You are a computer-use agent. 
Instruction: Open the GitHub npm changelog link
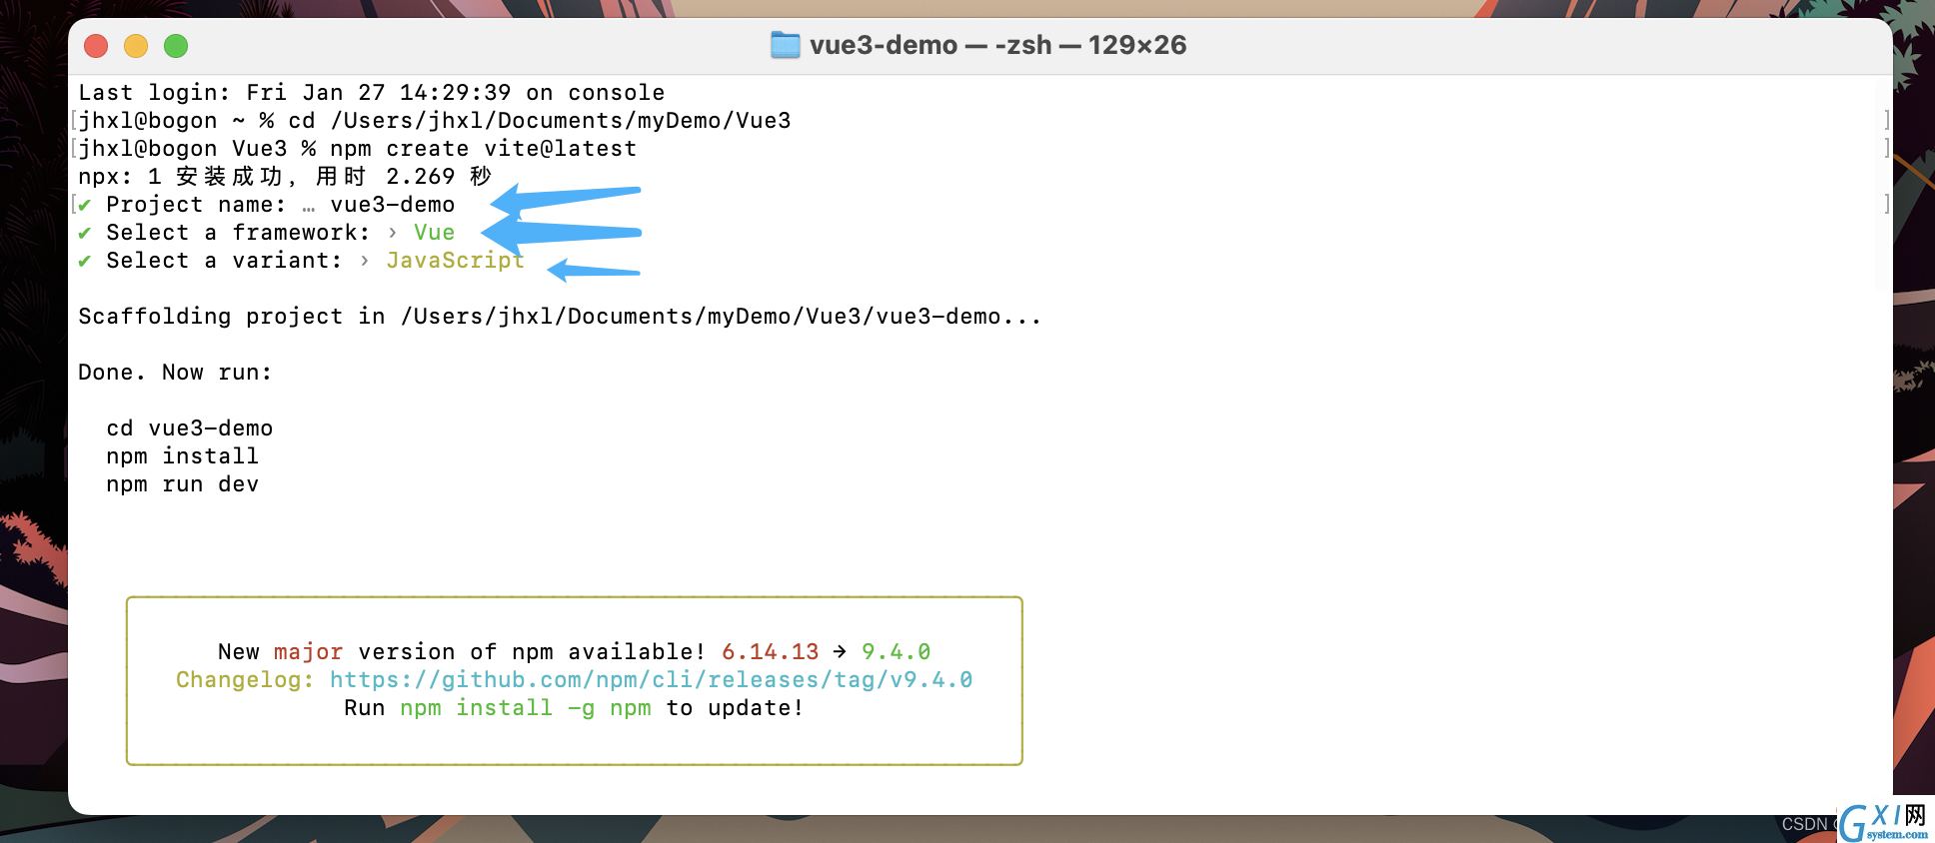coord(651,680)
